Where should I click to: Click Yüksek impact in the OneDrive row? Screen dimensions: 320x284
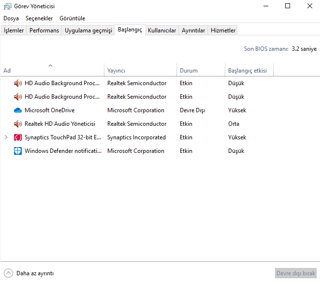pos(237,110)
